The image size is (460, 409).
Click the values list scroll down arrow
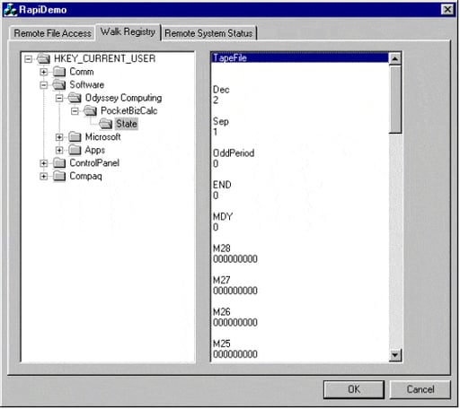pyautogui.click(x=395, y=355)
